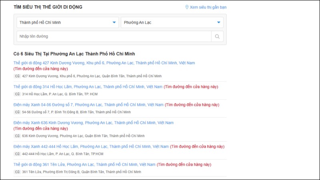Click old address text '442-444 Hồ Học Lãm, P. An Lạc'
Viewport: 320px width, 180px height.
[x=63, y=154]
